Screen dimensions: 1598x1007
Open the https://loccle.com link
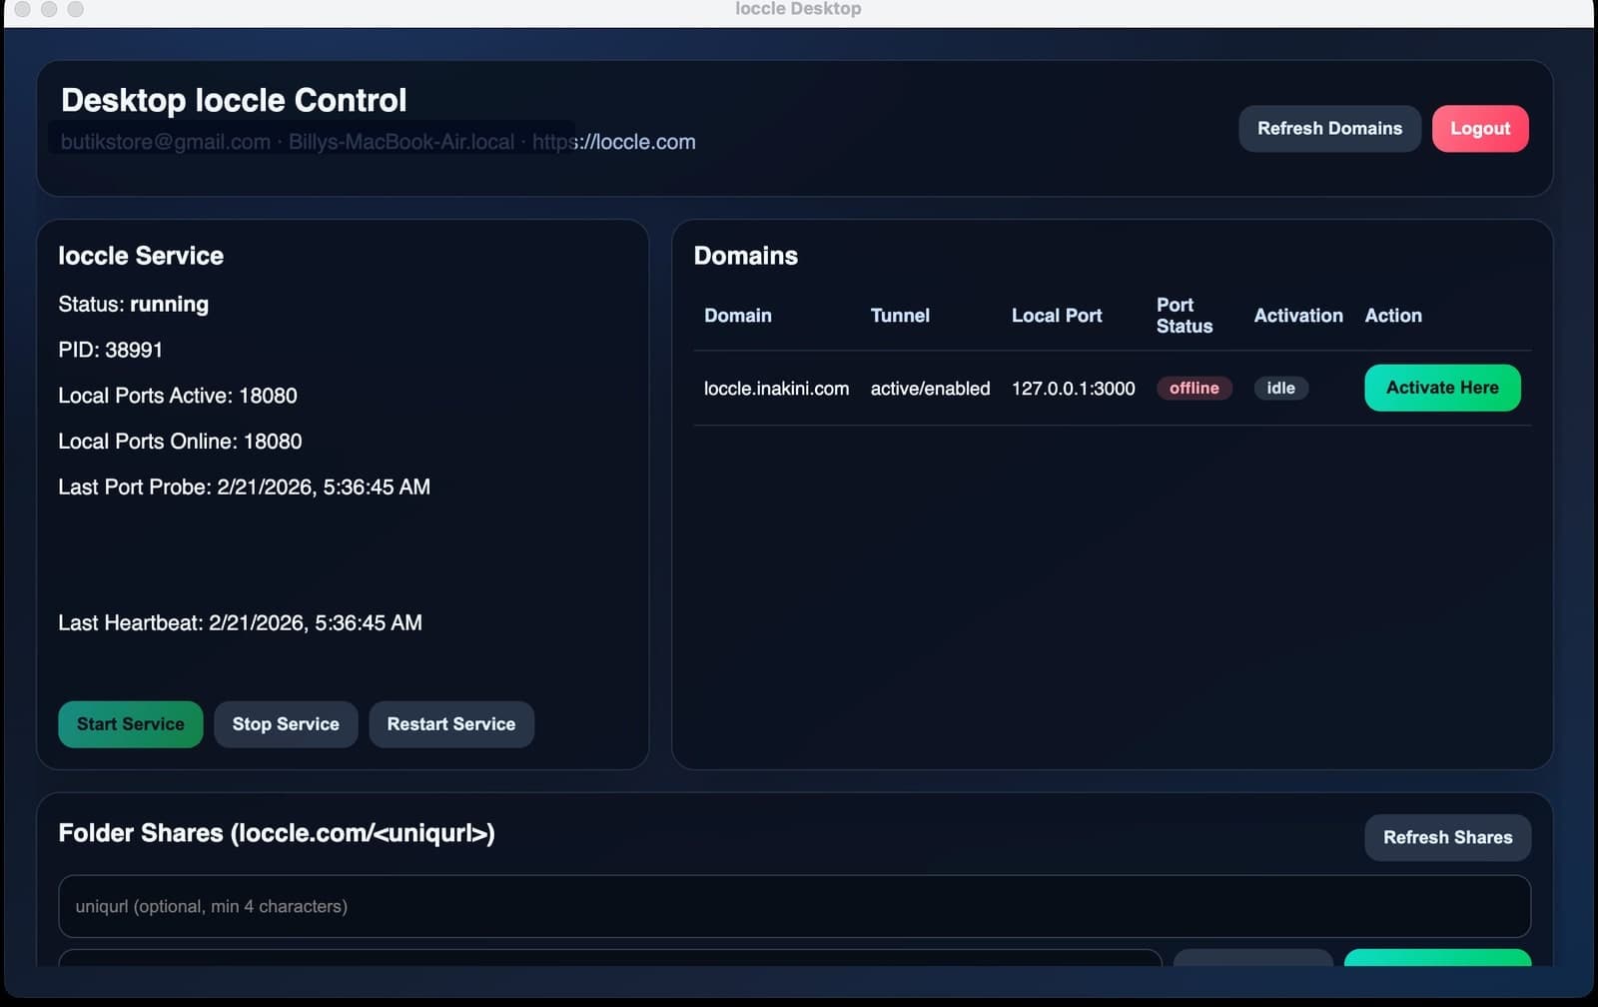point(613,141)
